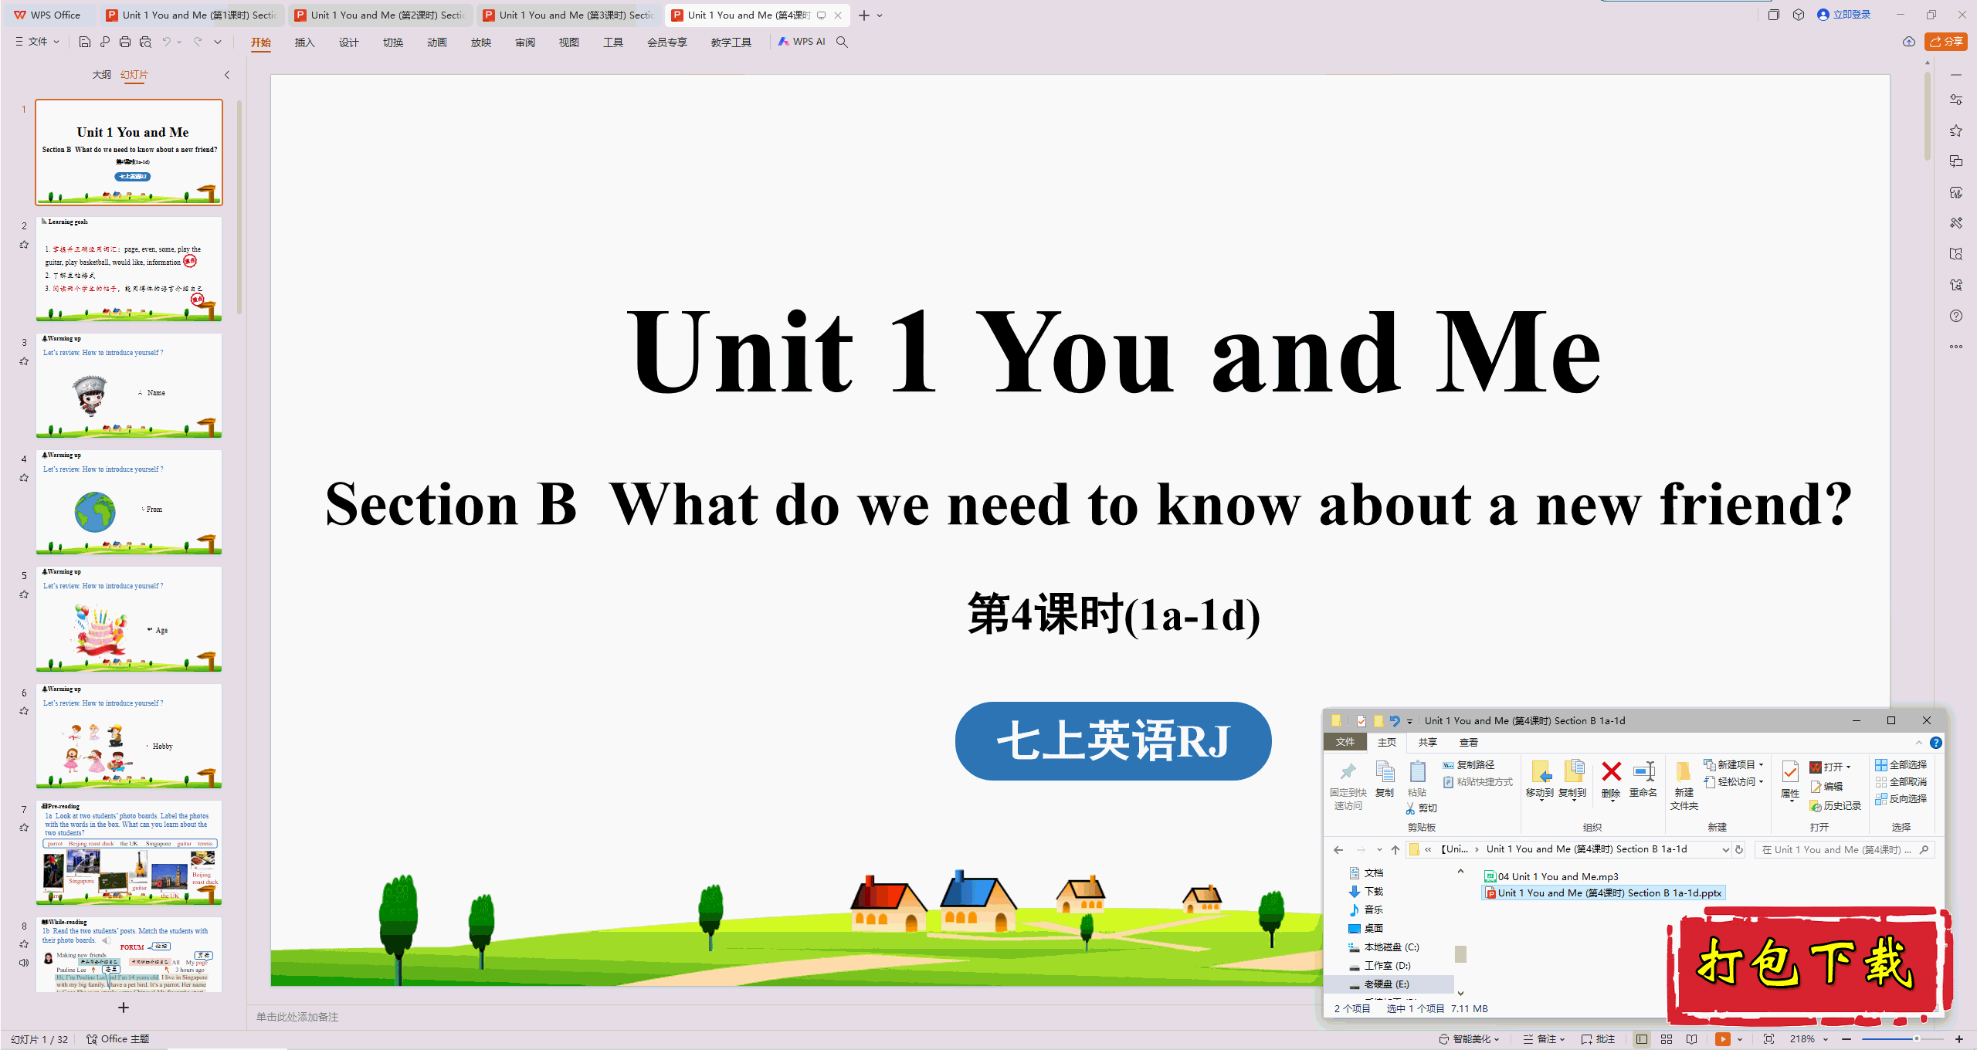Viewport: 1977px width, 1050px height.
Task: Expand Explorer address bar history dropdown
Action: [x=1725, y=849]
